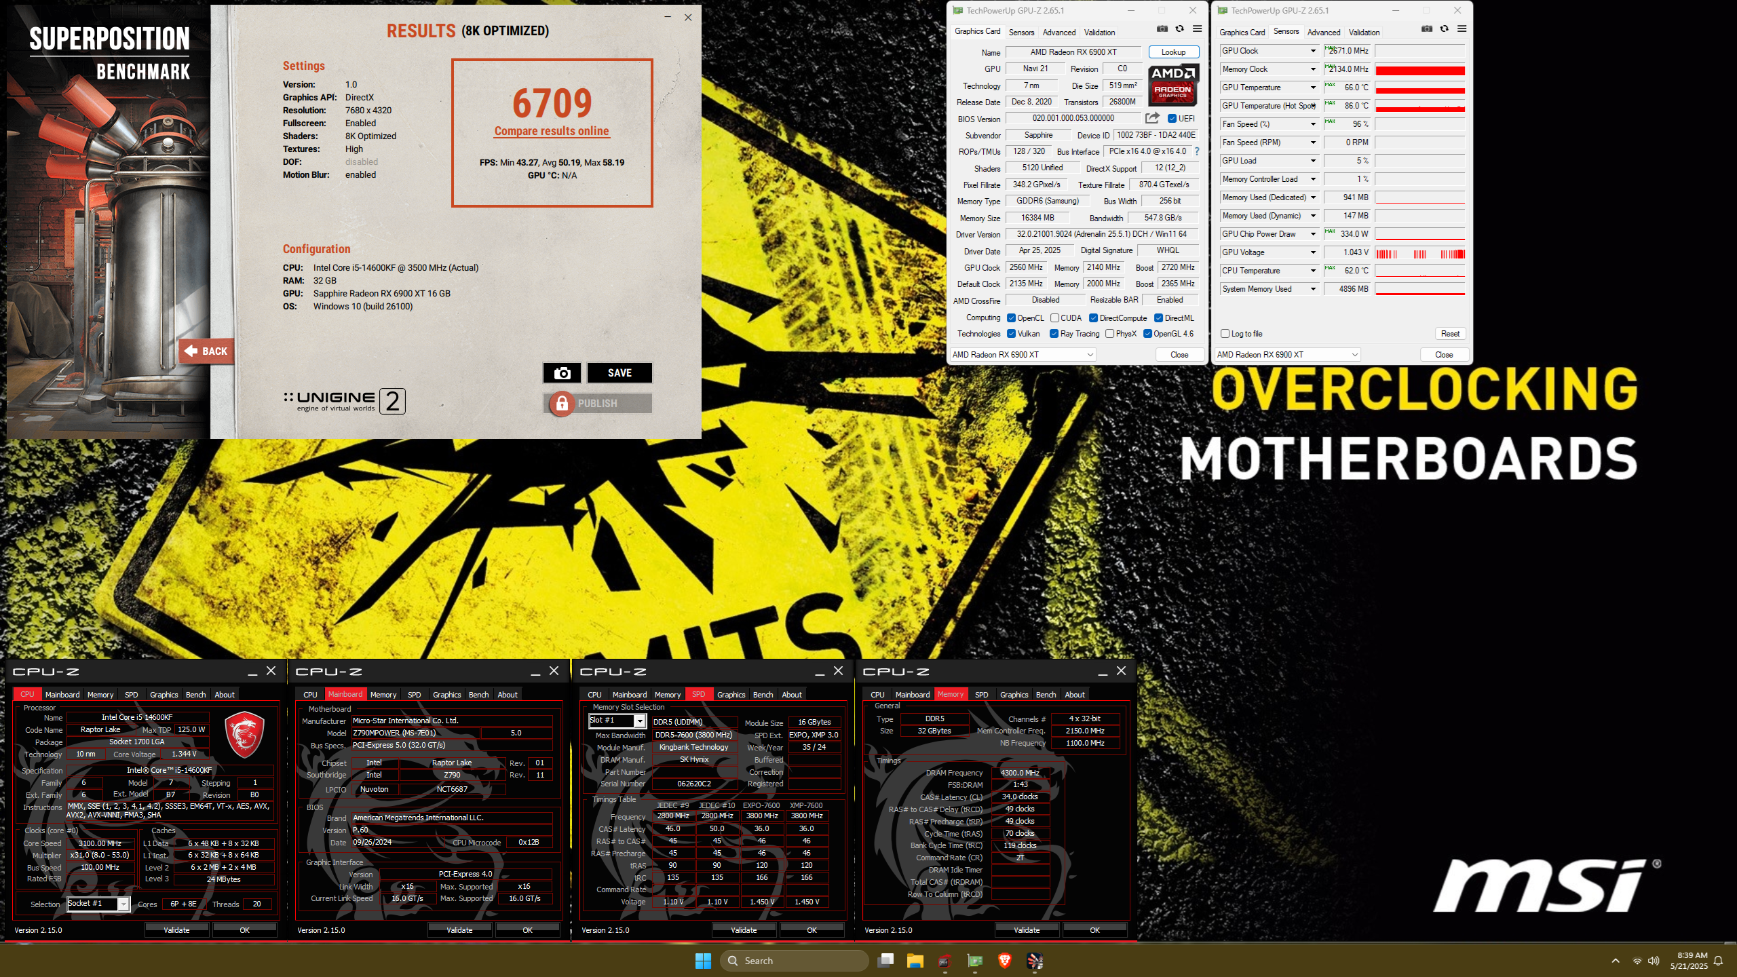Open the Fan Speed (%) sensor dropdown

[1313, 124]
